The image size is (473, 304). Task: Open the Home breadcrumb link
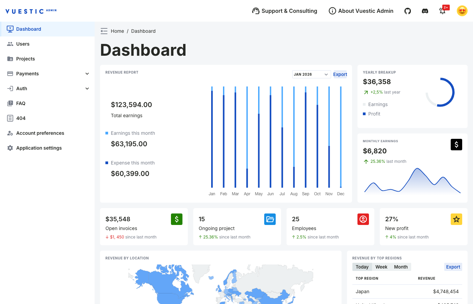pyautogui.click(x=118, y=31)
